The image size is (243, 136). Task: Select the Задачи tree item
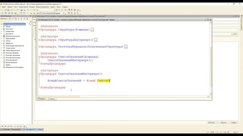click(x=8, y=65)
